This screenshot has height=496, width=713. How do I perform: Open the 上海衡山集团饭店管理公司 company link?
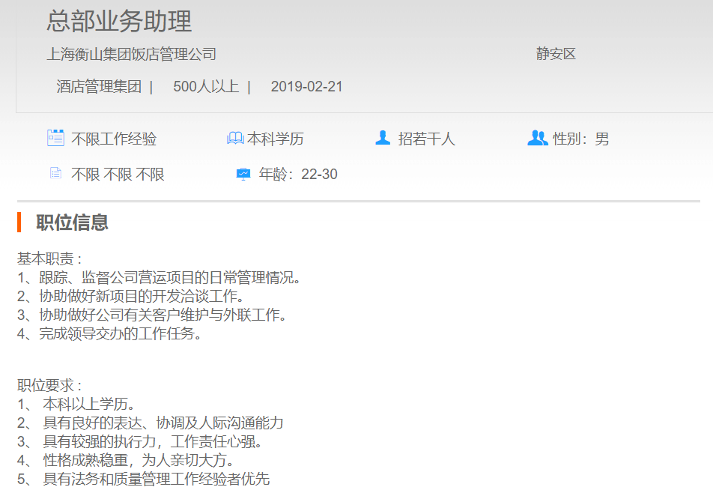point(131,54)
